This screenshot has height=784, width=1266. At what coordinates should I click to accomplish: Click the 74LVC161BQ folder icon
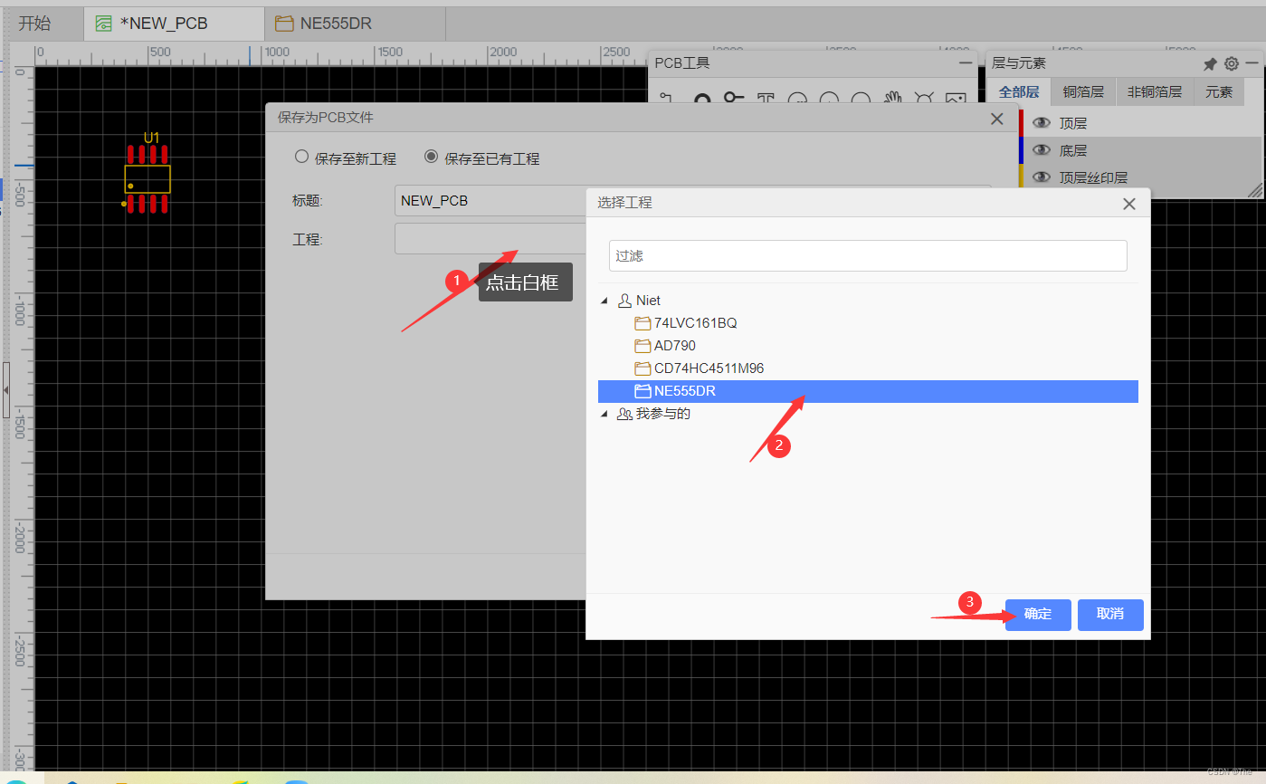[x=643, y=323]
